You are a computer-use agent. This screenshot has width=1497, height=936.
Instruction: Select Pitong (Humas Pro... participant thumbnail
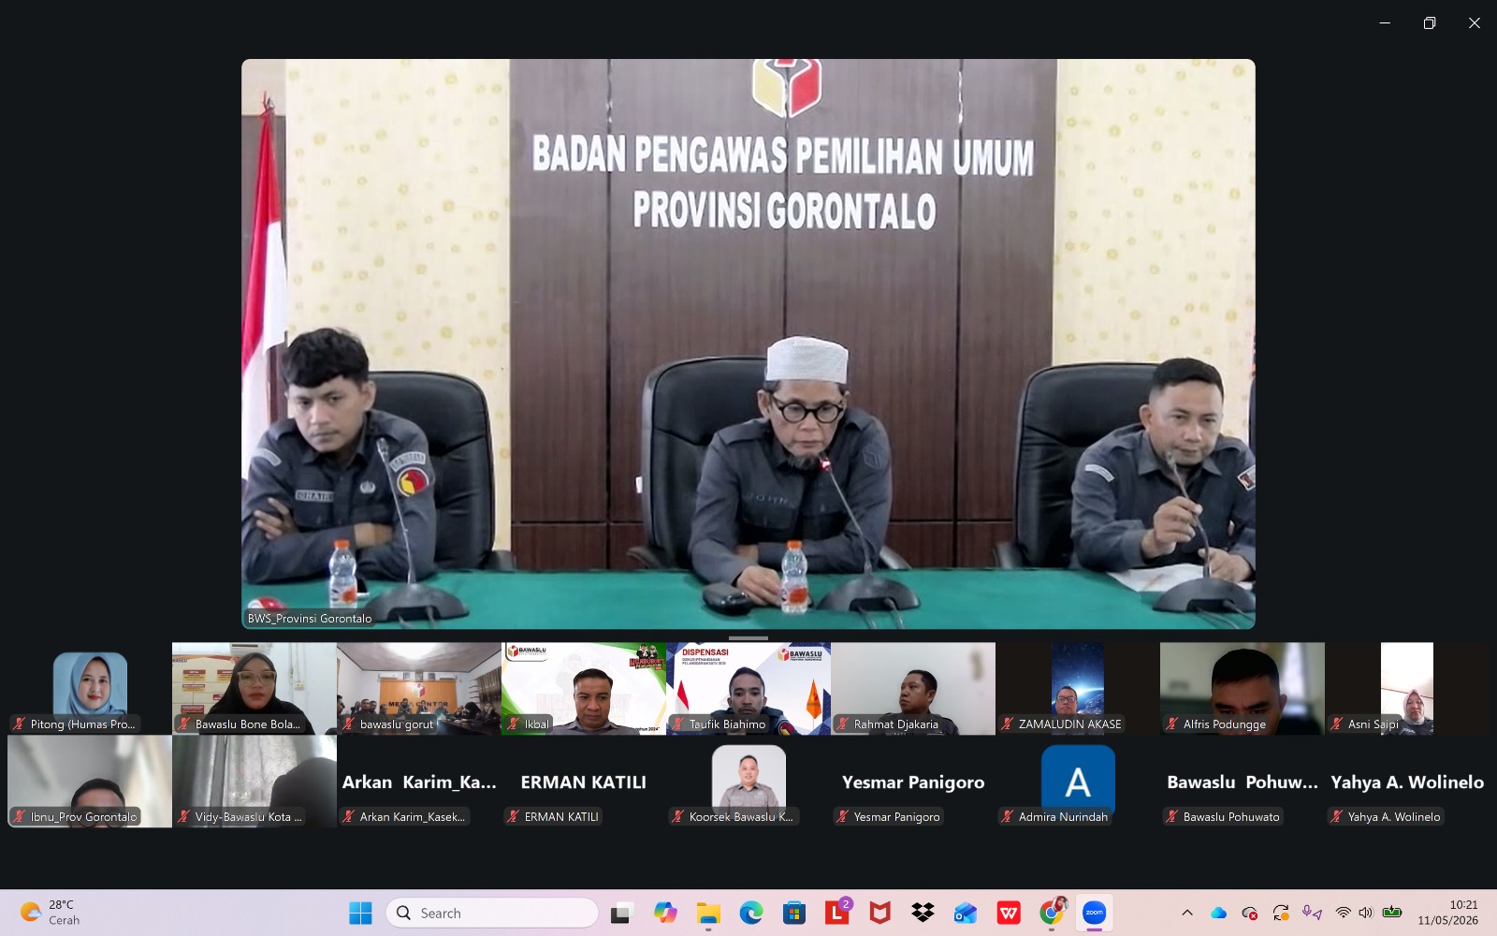pyautogui.click(x=90, y=688)
